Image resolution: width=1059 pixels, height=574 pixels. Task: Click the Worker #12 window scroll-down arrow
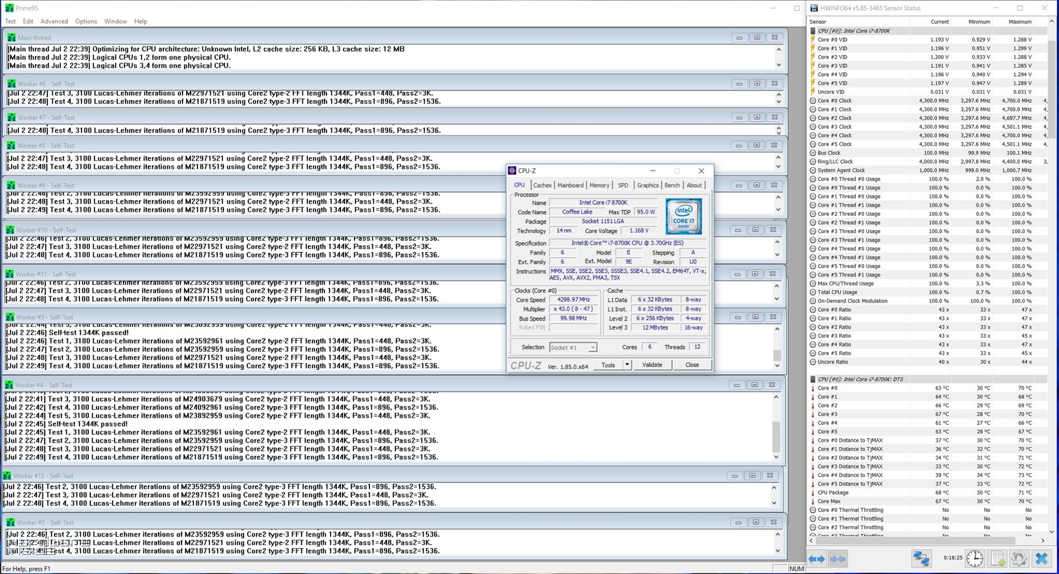click(774, 503)
